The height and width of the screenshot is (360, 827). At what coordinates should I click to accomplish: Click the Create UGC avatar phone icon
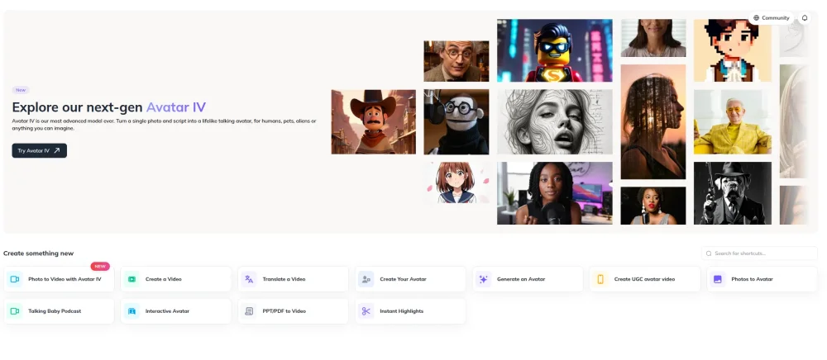(x=600, y=279)
